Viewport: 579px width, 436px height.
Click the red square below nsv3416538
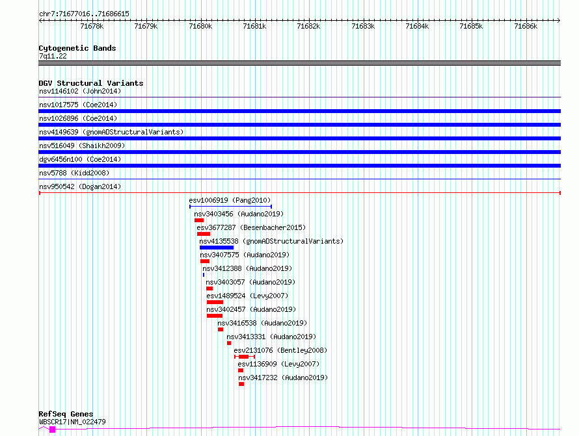(x=221, y=329)
